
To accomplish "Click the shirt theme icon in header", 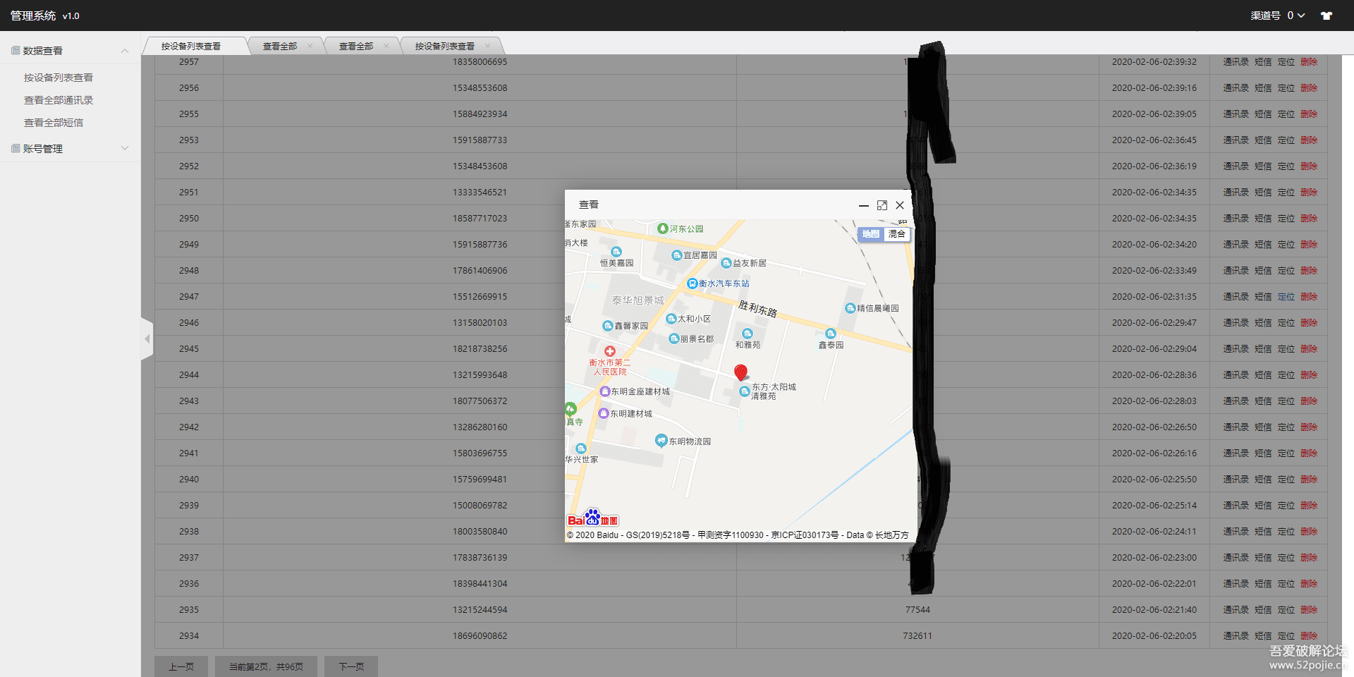I will [x=1326, y=16].
